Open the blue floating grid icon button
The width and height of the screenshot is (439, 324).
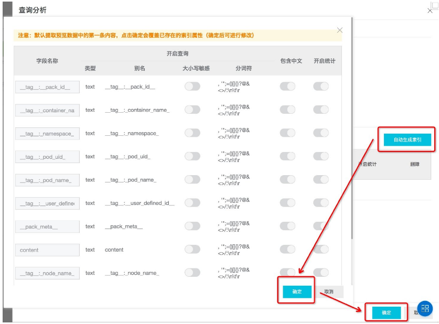[425, 308]
